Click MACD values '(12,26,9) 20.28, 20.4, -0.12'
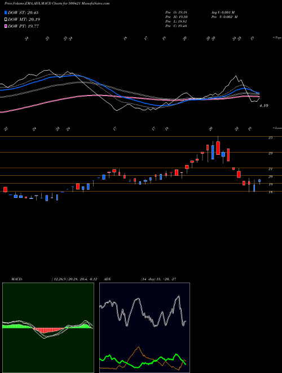 pos(74,279)
